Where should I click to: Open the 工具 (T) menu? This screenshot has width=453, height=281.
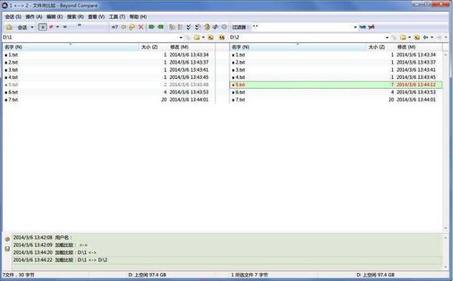117,16
